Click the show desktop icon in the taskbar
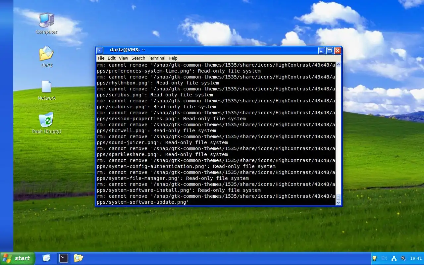 (46, 258)
